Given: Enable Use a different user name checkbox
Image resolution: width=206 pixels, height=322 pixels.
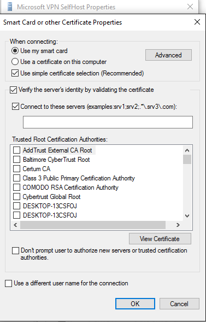Looking at the screenshot, I should (8, 284).
